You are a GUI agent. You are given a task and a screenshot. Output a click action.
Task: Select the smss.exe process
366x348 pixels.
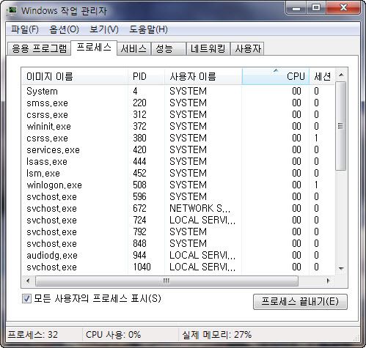(178, 103)
